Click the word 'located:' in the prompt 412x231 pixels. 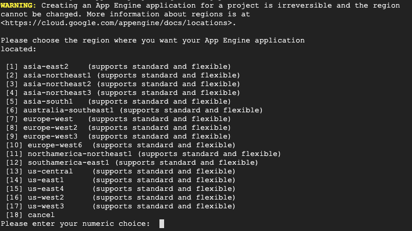(19, 49)
